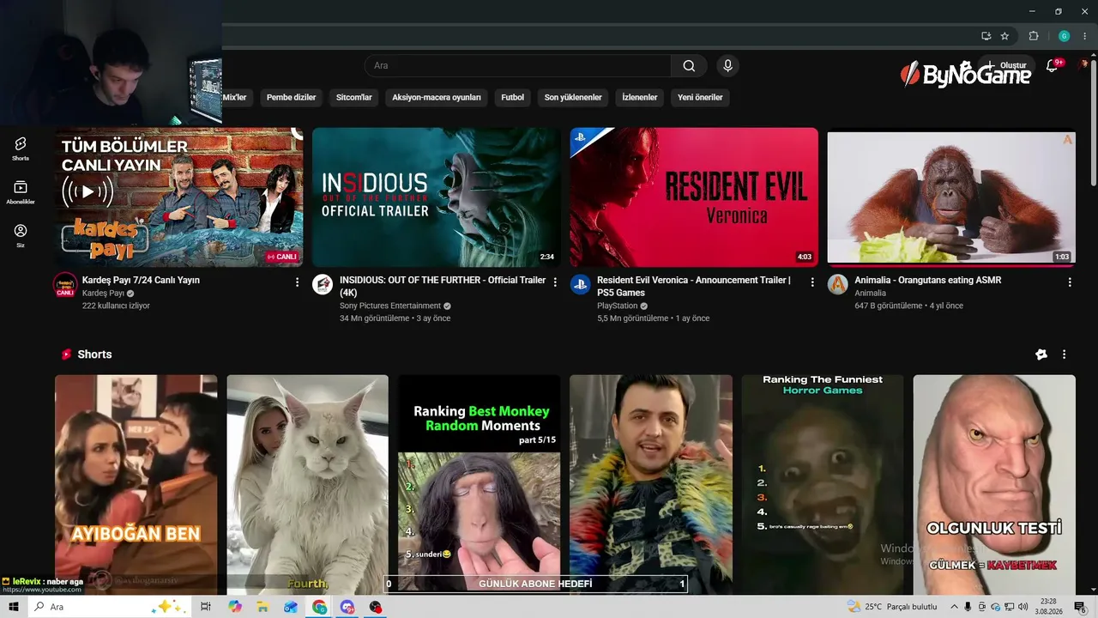The height and width of the screenshot is (618, 1098).
Task: Open the Sony Pictures Entertainment channel avatar
Action: tap(323, 284)
